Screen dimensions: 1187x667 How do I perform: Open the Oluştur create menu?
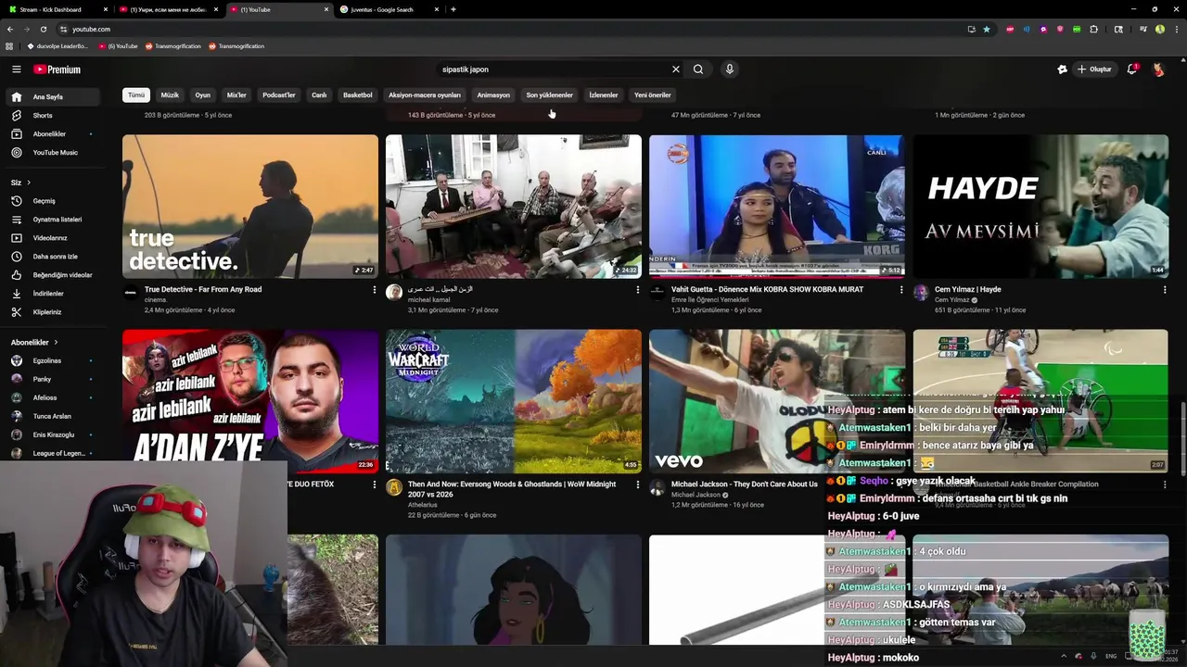[x=1094, y=69]
